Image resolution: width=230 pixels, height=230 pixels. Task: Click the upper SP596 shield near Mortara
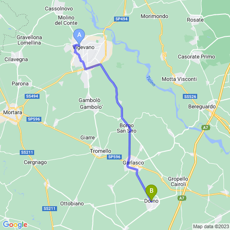[x=34, y=119]
